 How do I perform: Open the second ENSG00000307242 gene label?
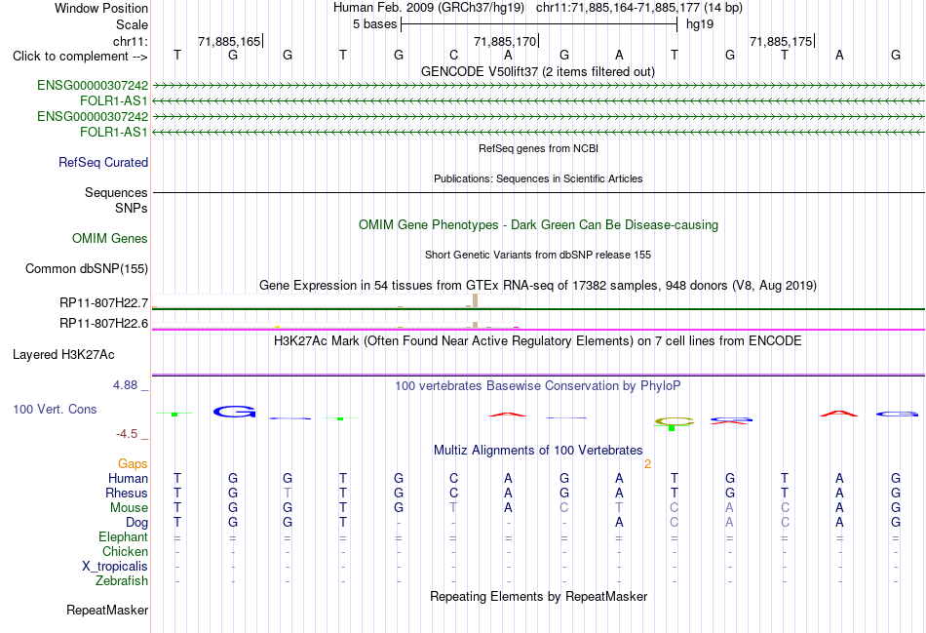coord(93,116)
